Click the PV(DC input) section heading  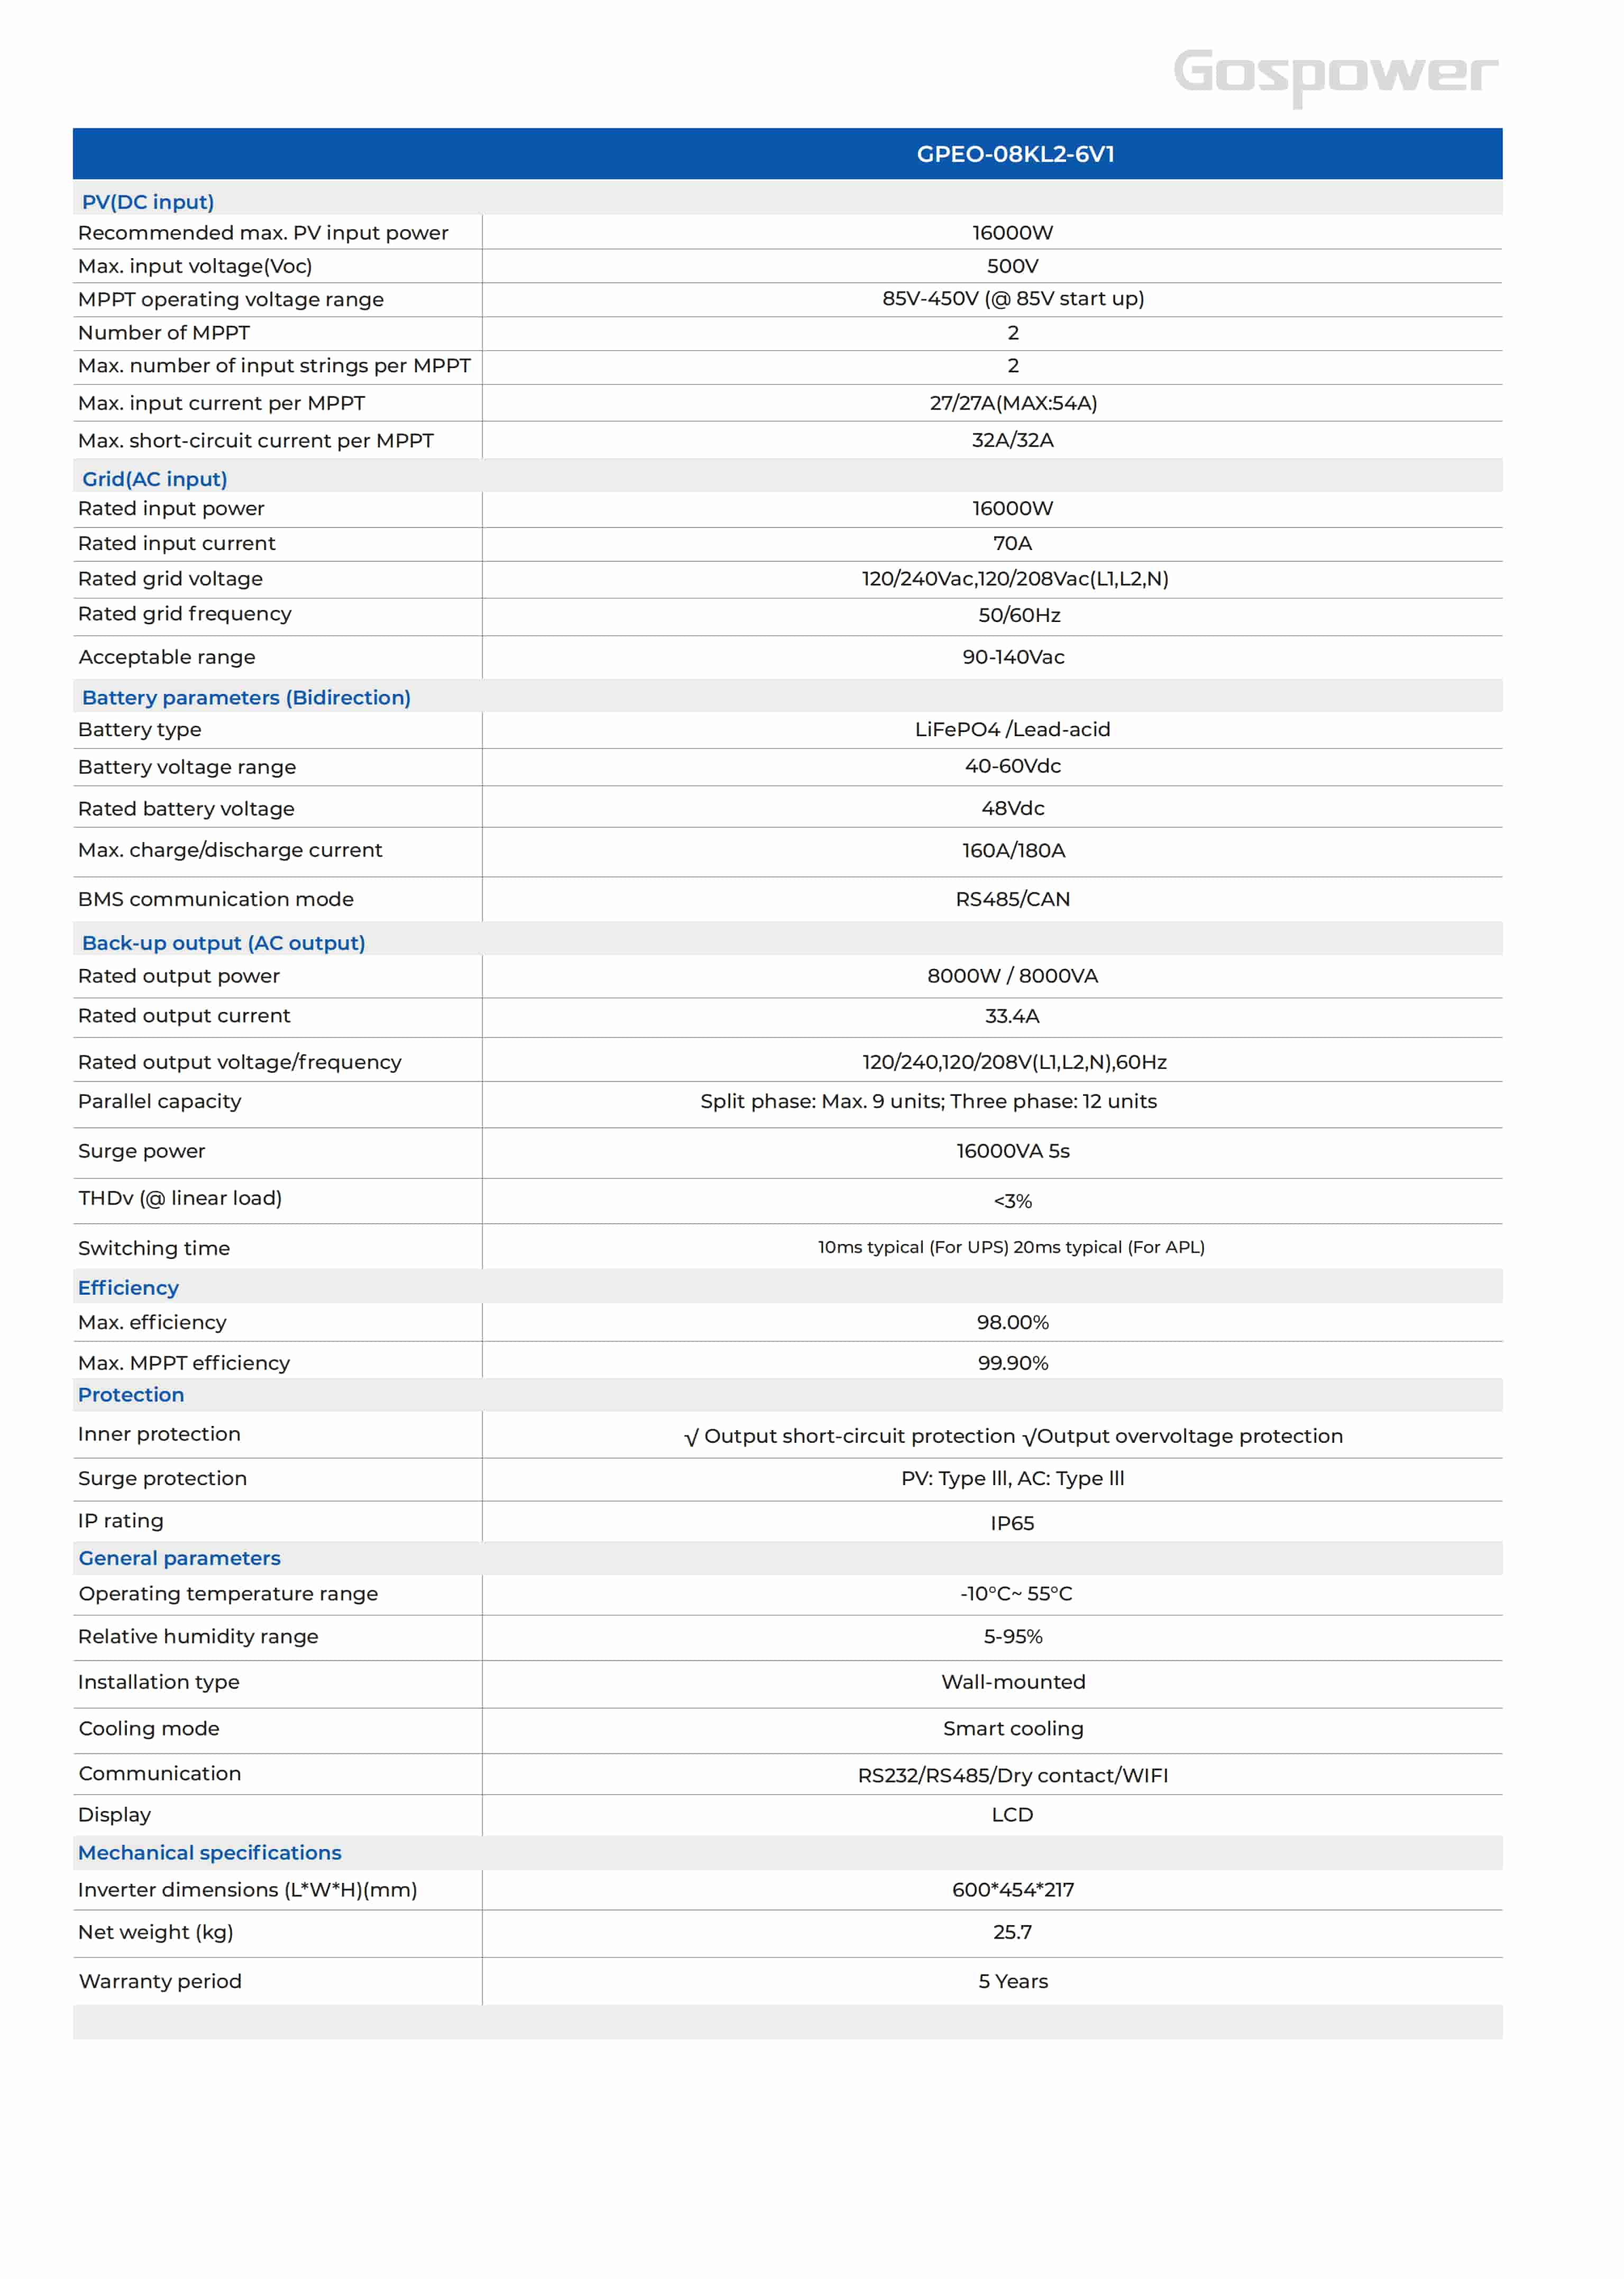tap(148, 202)
